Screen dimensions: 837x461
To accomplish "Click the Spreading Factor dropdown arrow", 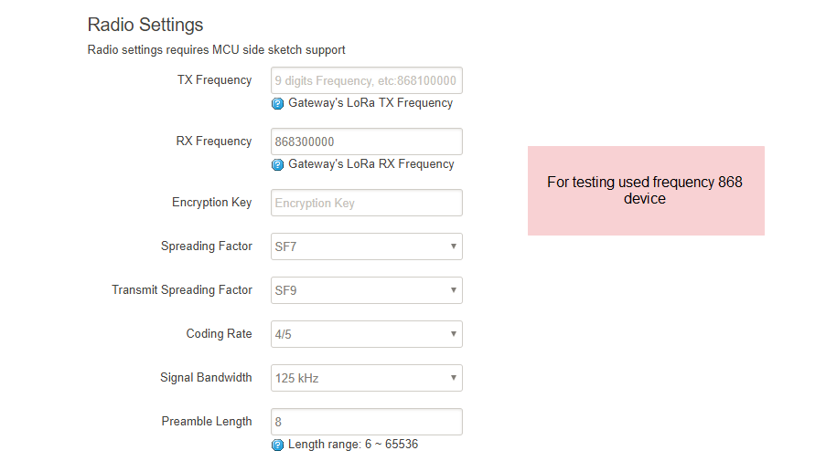I will (x=453, y=246).
